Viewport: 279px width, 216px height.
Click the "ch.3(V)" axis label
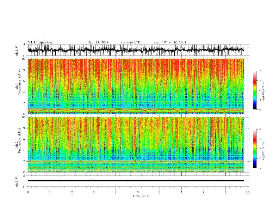(x=17, y=181)
